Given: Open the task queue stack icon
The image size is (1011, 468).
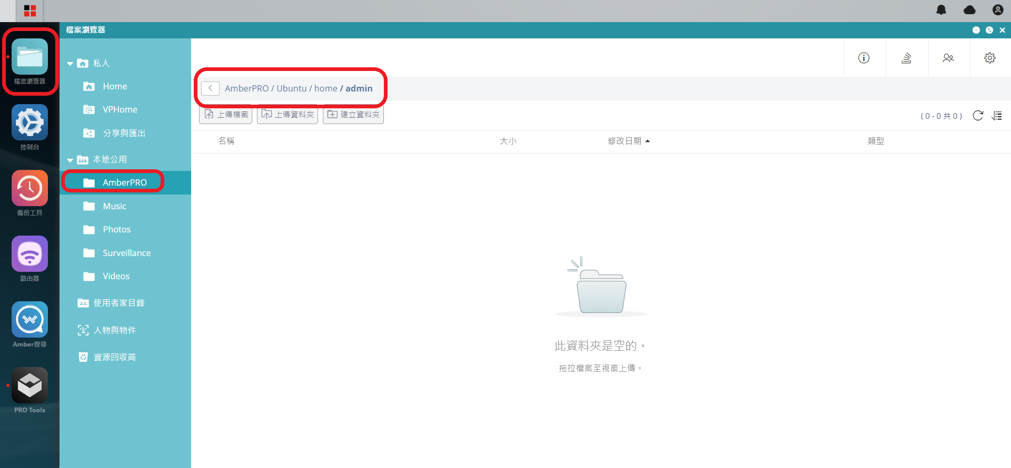Looking at the screenshot, I should coord(906,58).
